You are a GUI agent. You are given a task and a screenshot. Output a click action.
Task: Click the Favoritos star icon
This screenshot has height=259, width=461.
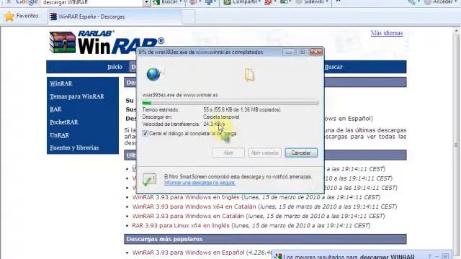(x=9, y=16)
